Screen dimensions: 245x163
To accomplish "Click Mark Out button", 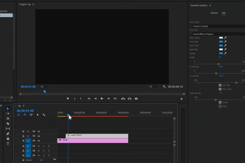I will coord(81,99).
